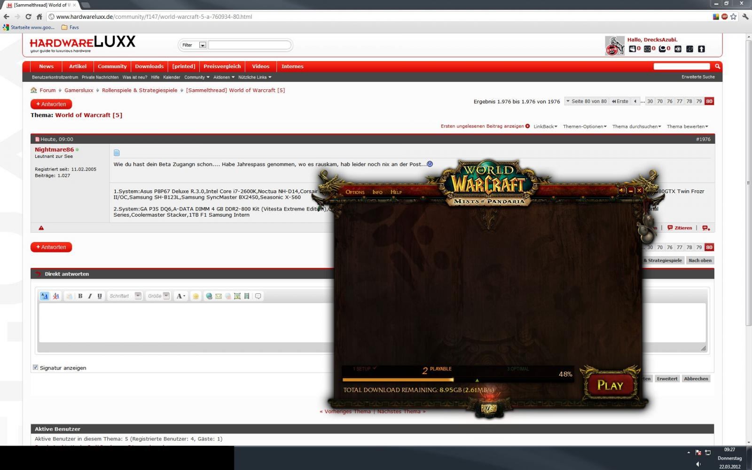Open the user avatar image
Image resolution: width=752 pixels, height=470 pixels.
point(614,46)
